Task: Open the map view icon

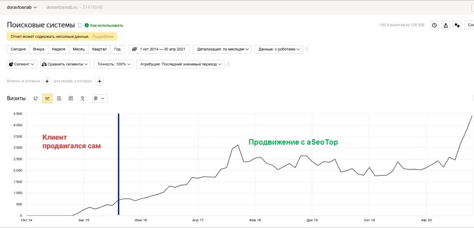Action: pyautogui.click(x=82, y=98)
